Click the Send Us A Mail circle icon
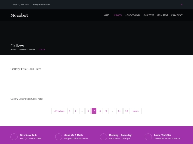193x144 pixels. pos(59,137)
